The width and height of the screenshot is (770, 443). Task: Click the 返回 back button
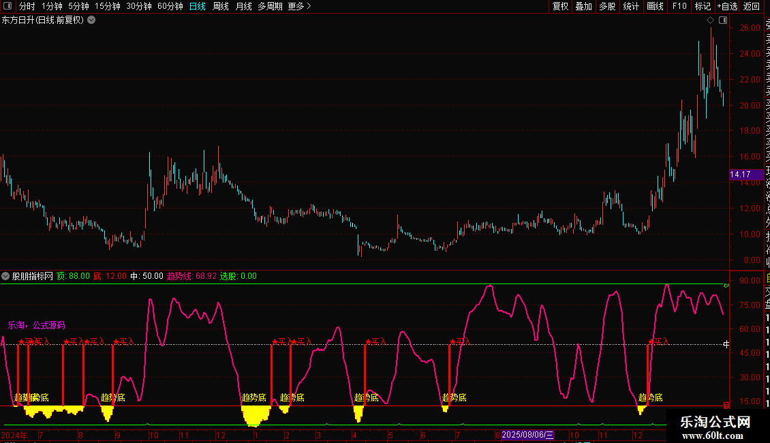[752, 6]
